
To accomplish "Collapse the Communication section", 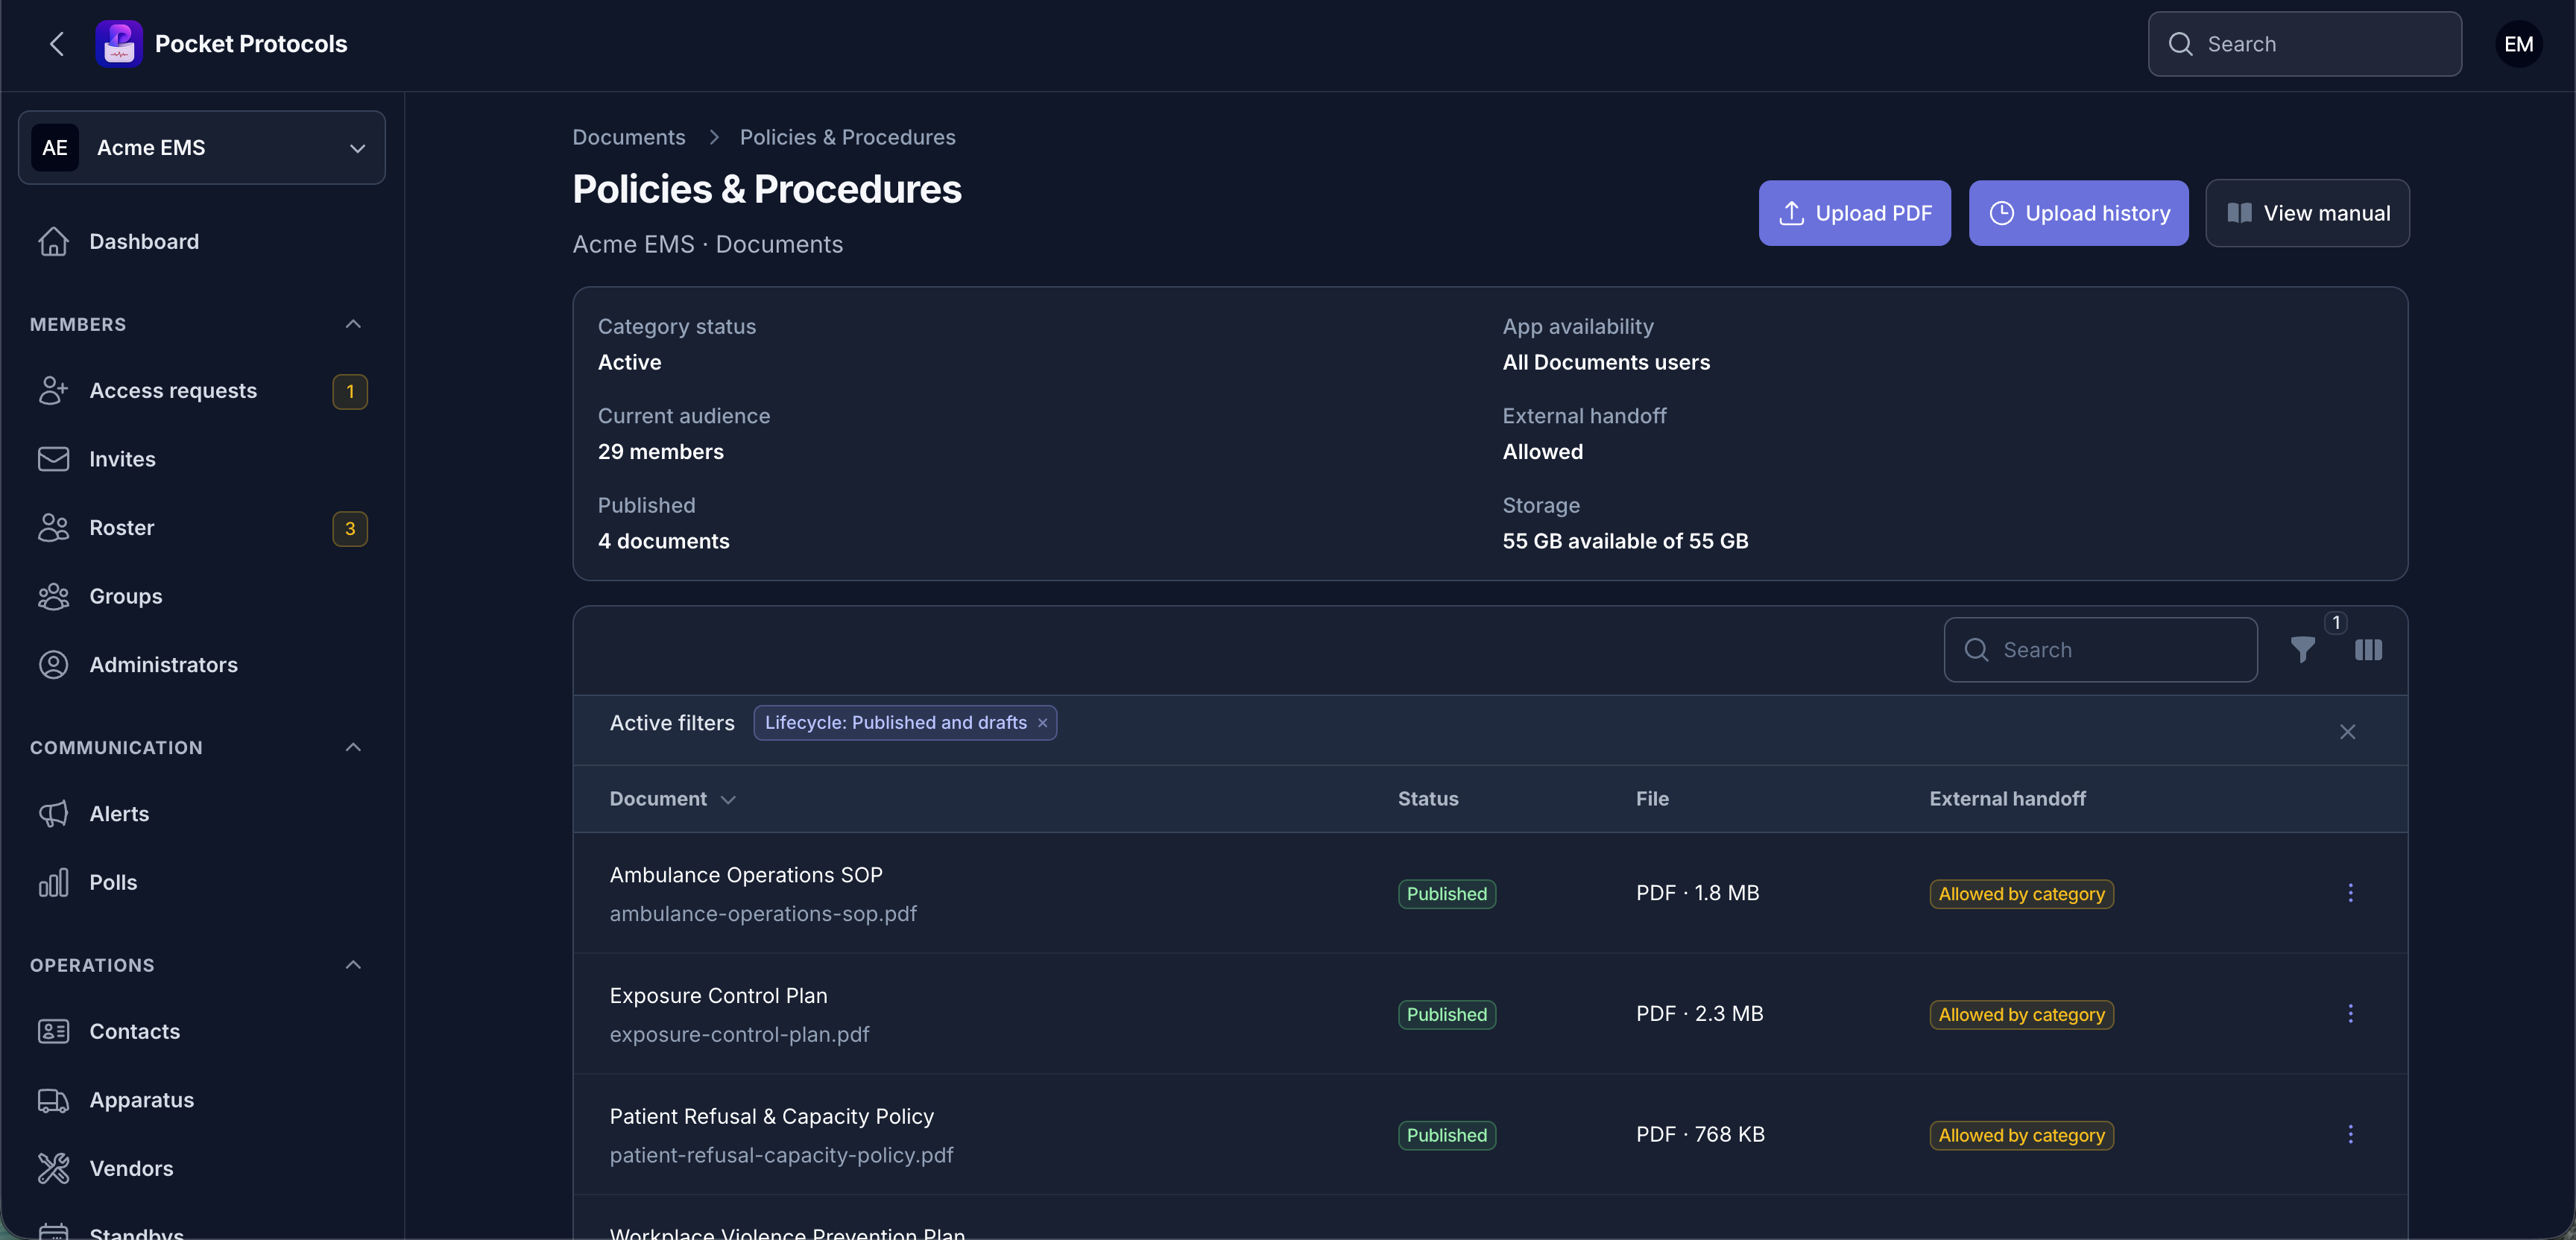I will [353, 747].
